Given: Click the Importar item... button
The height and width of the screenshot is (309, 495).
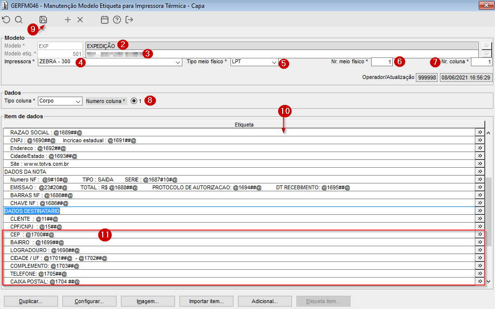Looking at the screenshot, I should coord(206,301).
